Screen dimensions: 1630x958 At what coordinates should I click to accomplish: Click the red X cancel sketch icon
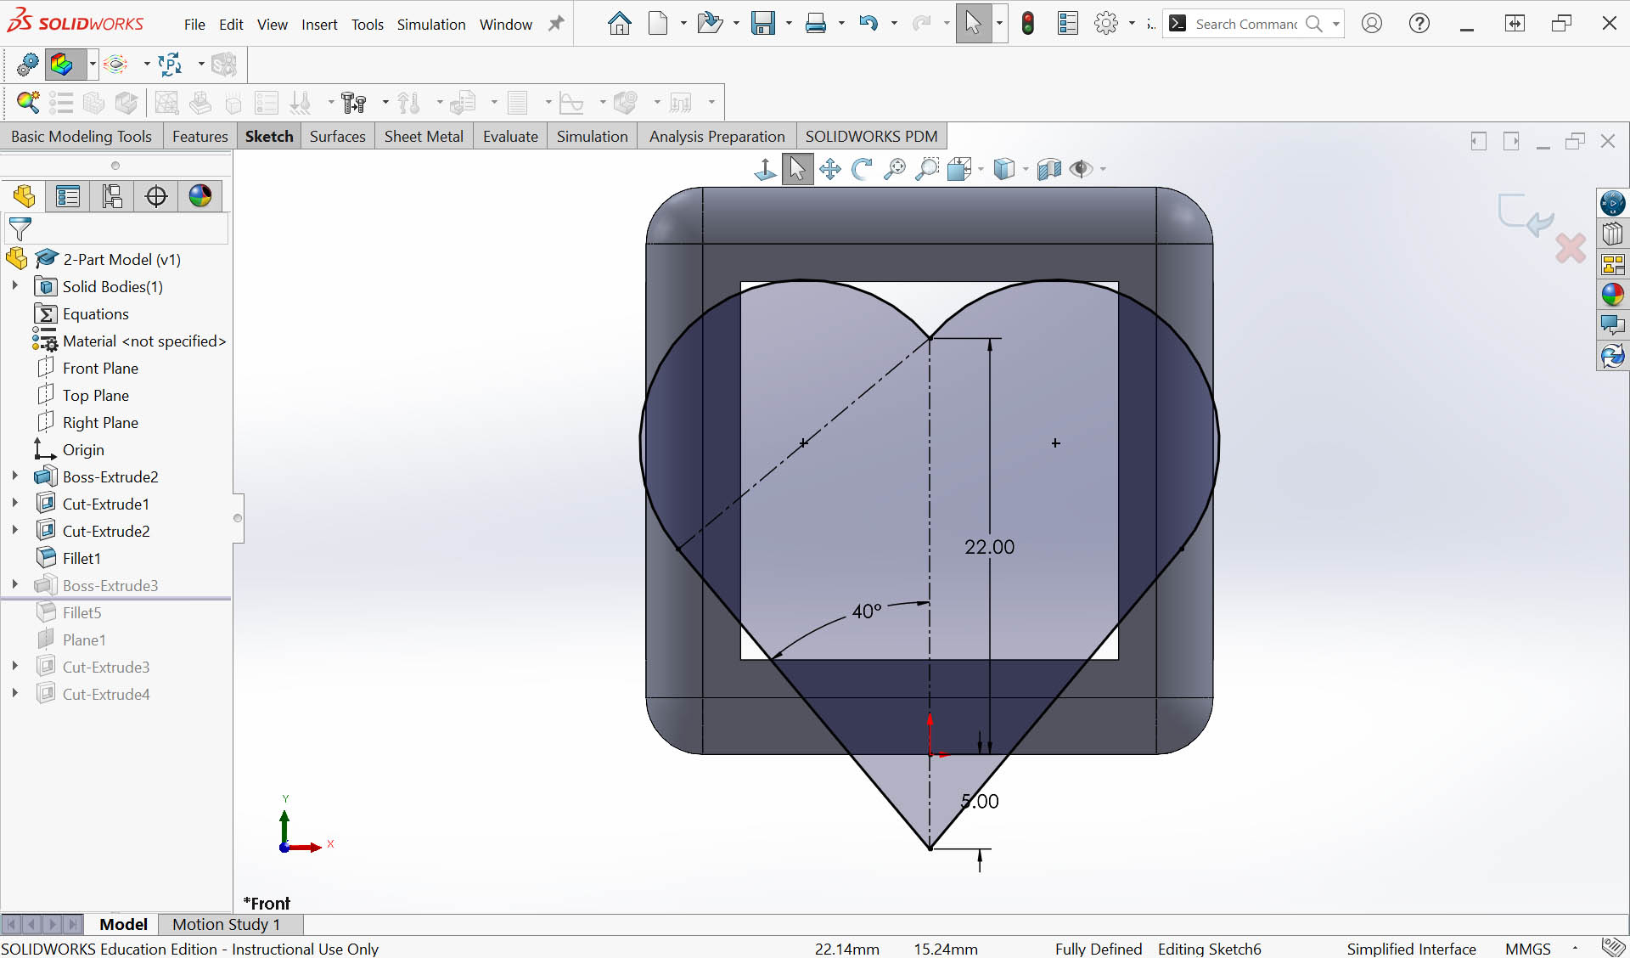pyautogui.click(x=1571, y=248)
